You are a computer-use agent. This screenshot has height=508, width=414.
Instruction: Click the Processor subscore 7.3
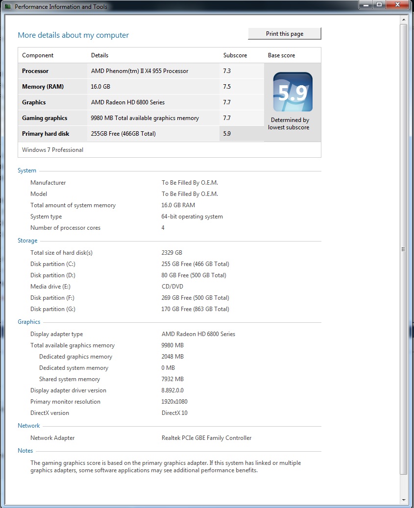(x=227, y=71)
